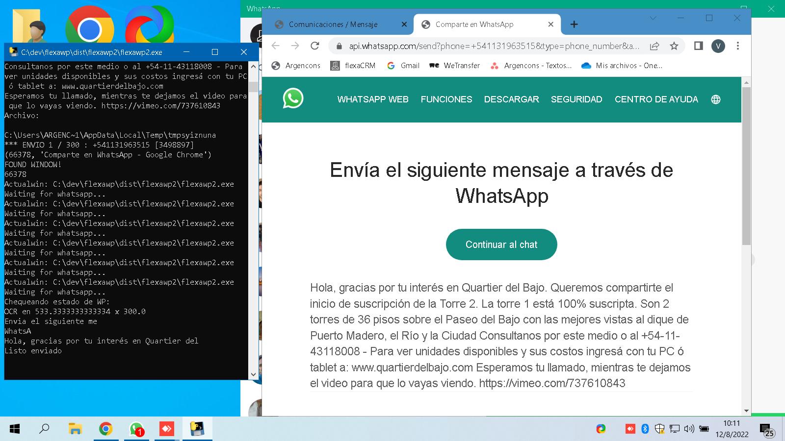Screen dimensions: 785x441
Task: Select the flexawp2 Python app on taskbar
Action: pyautogui.click(x=197, y=429)
